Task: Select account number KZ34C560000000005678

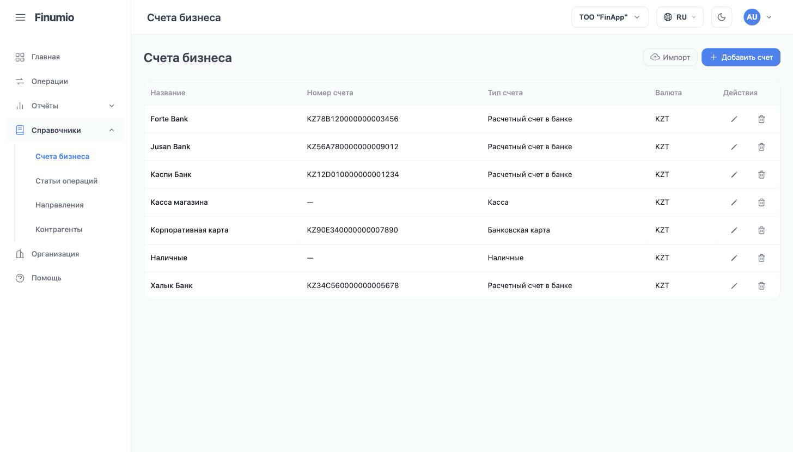Action: pos(353,286)
